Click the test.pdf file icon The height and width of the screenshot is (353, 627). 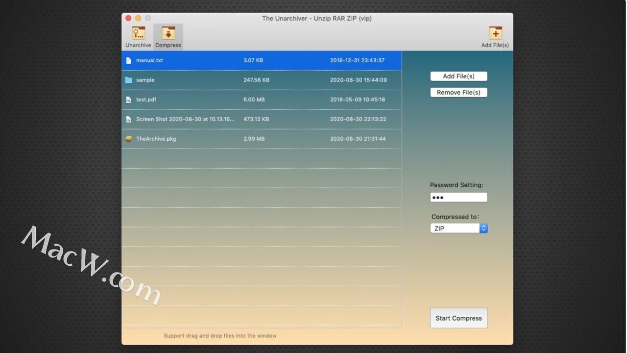[129, 100]
